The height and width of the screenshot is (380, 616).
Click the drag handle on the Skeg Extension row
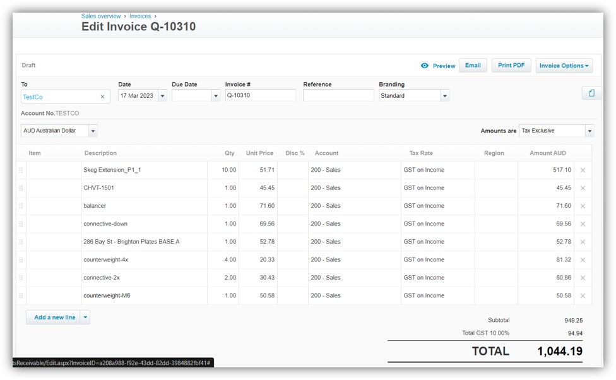point(21,170)
